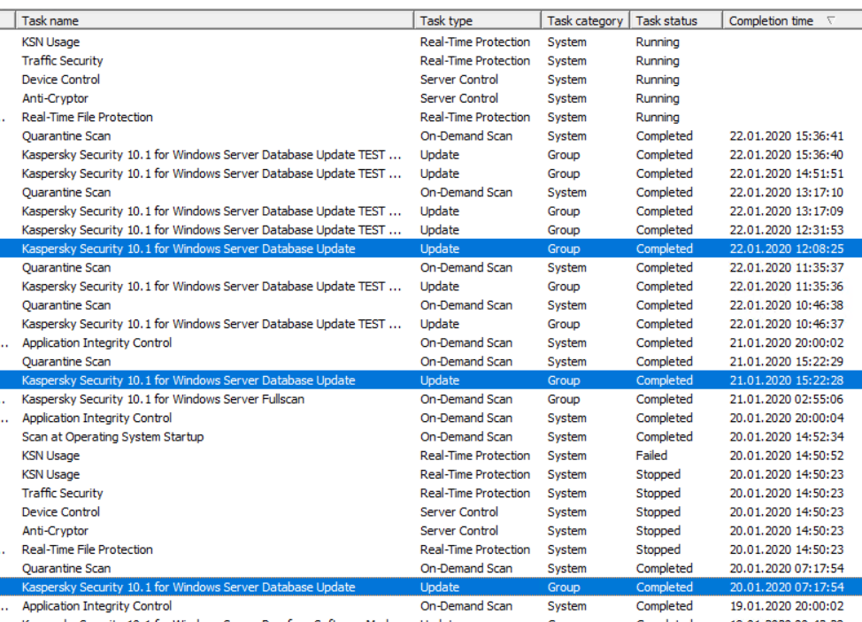This screenshot has height=622, width=862.
Task: Sort by the Task name column header
Action: point(50,20)
